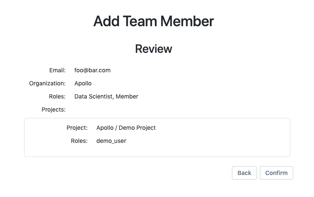Select the foo@bar.com email value

pos(92,70)
